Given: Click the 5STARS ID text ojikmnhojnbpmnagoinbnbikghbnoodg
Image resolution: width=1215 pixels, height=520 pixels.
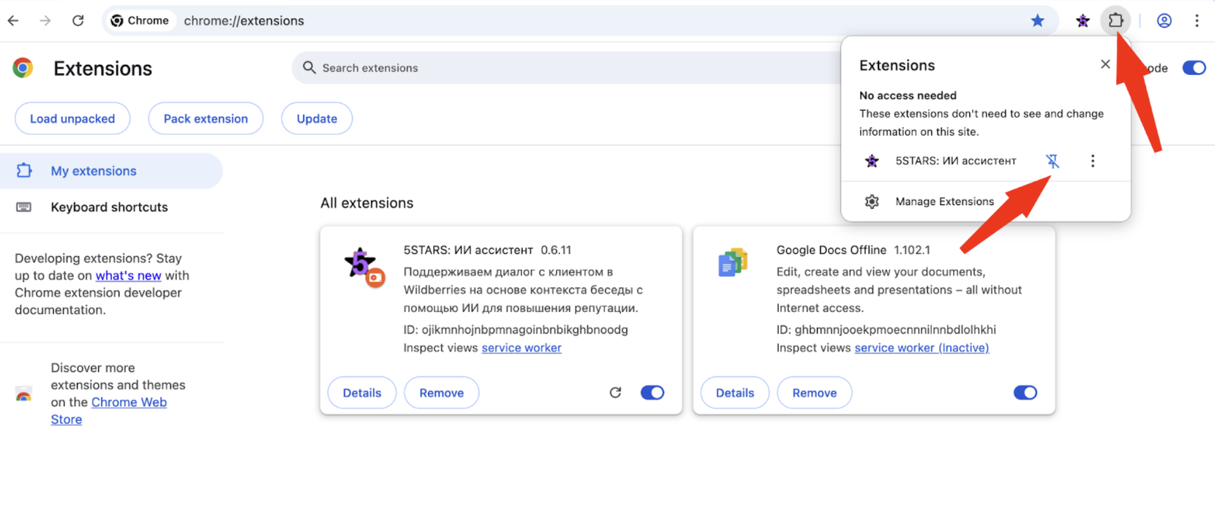Looking at the screenshot, I should tap(524, 329).
